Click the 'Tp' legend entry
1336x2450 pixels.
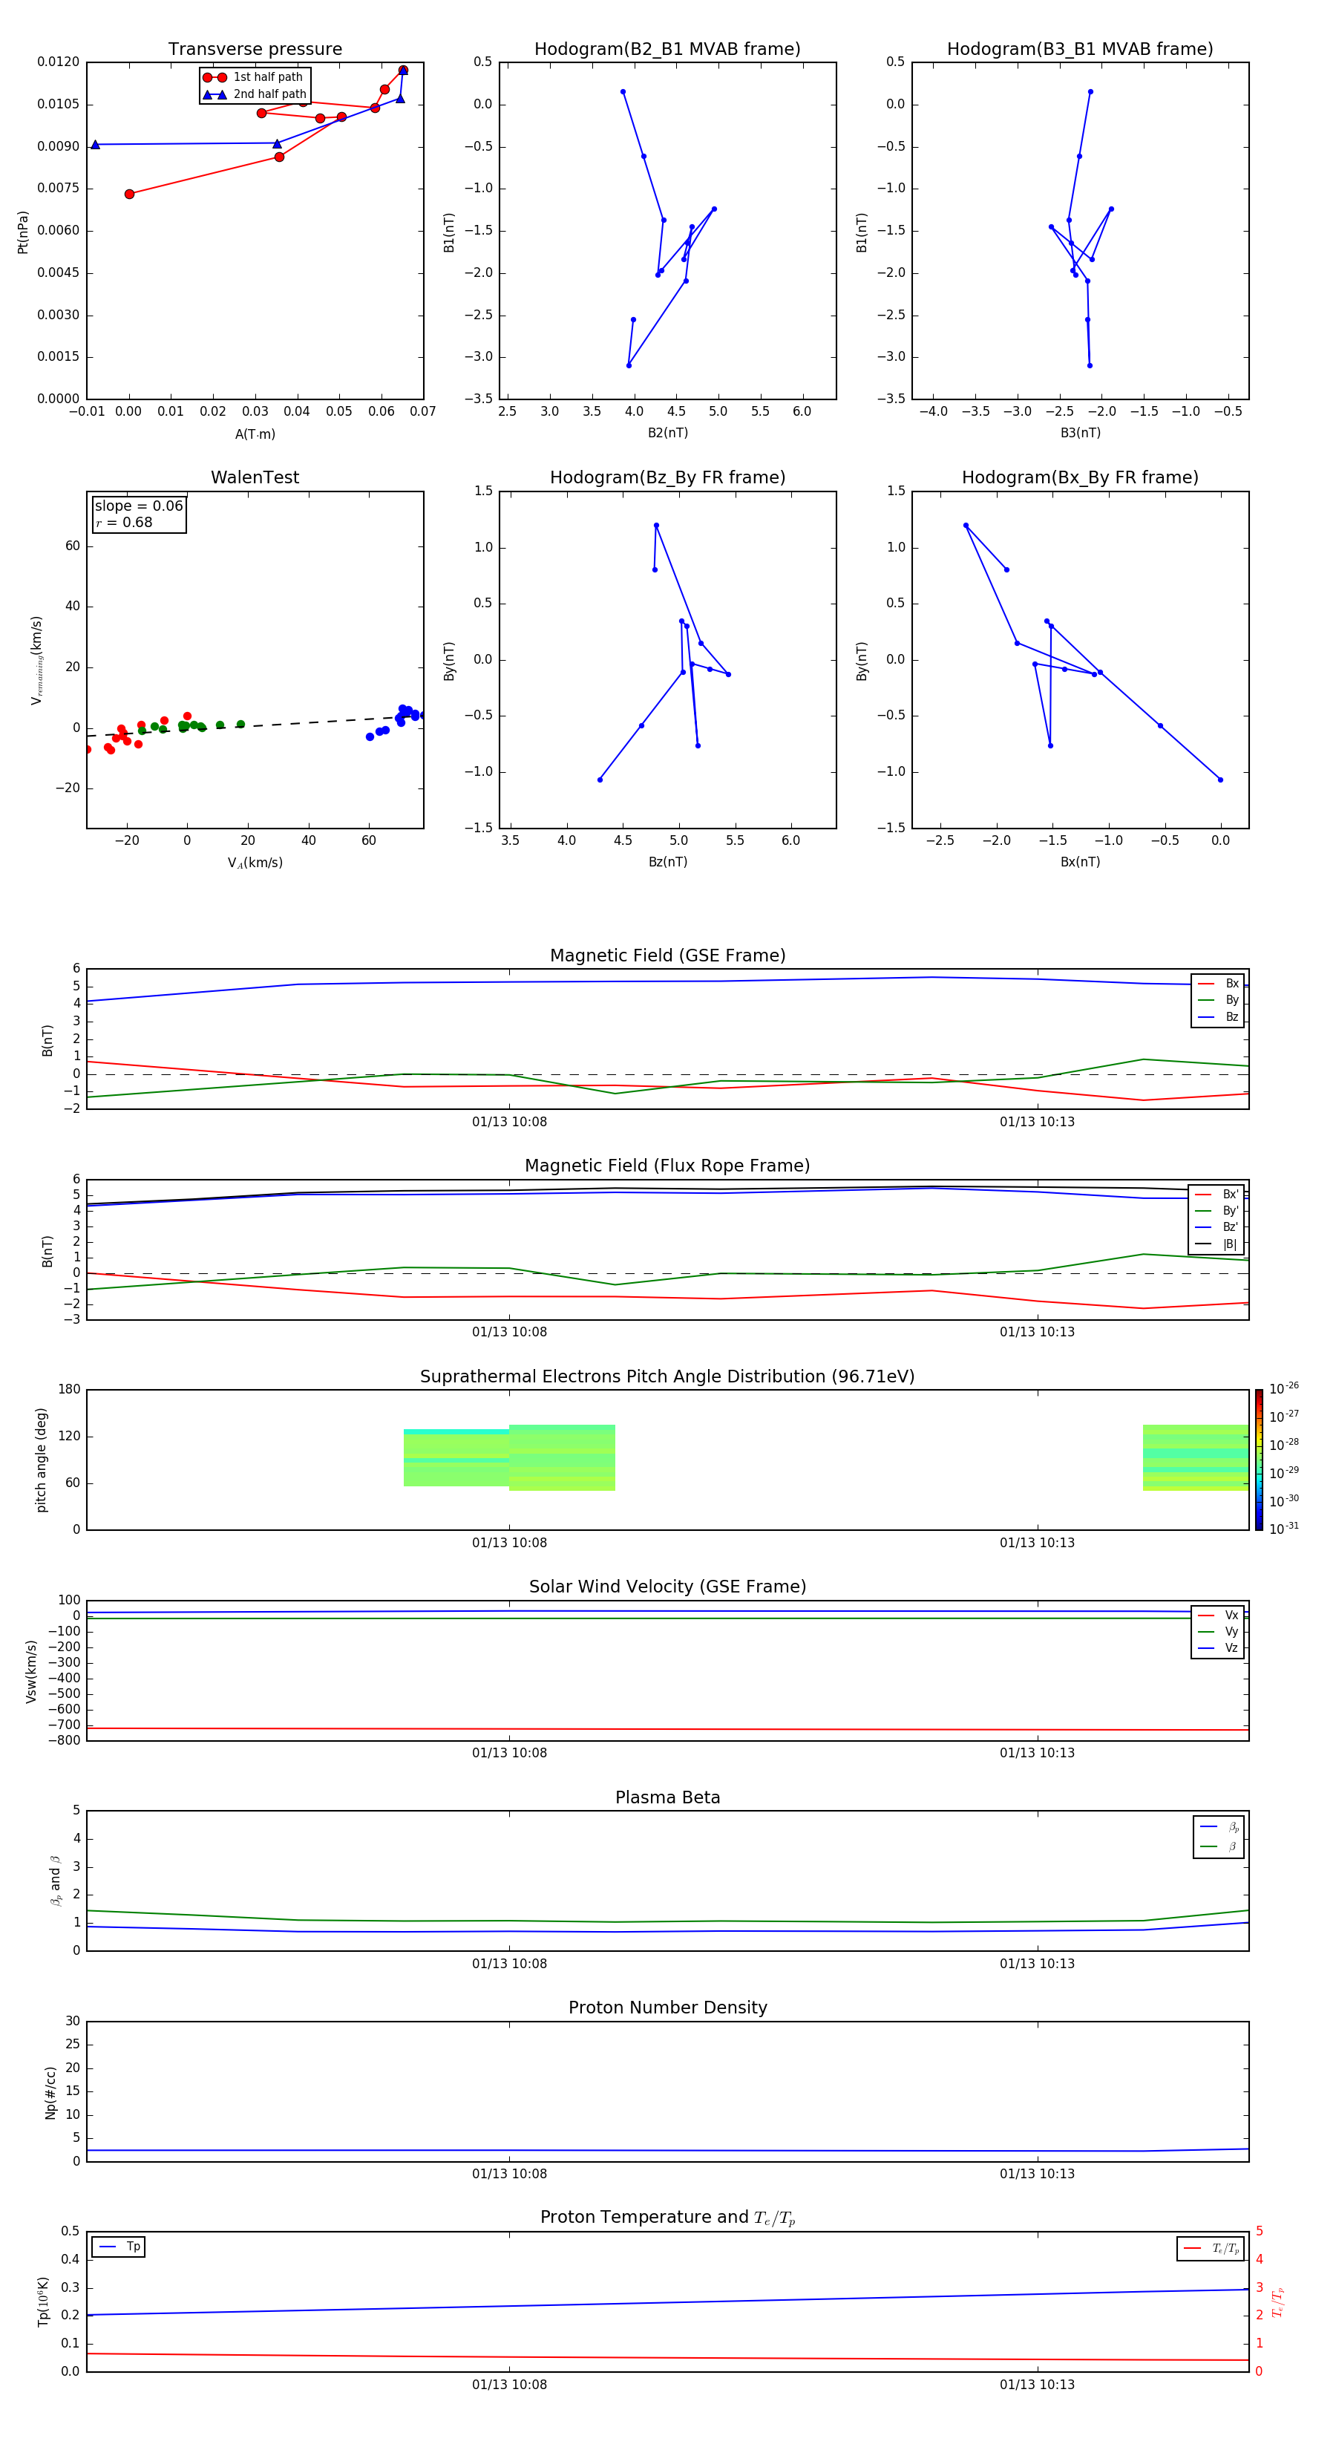(119, 2247)
